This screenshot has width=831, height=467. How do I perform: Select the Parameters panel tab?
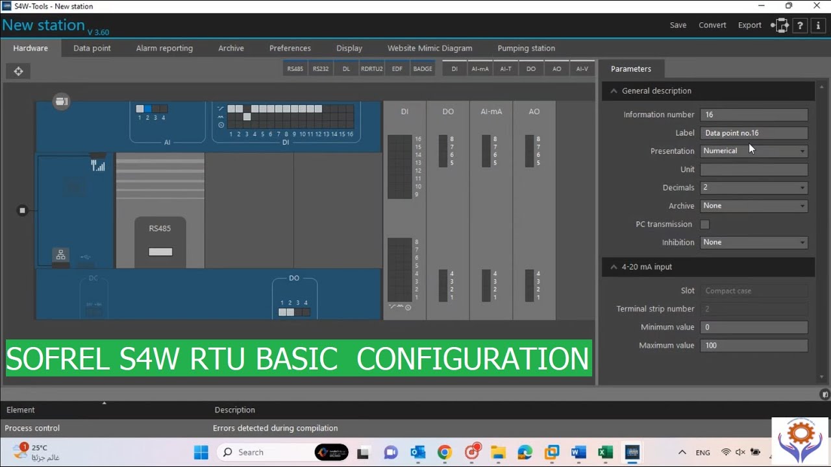(631, 69)
